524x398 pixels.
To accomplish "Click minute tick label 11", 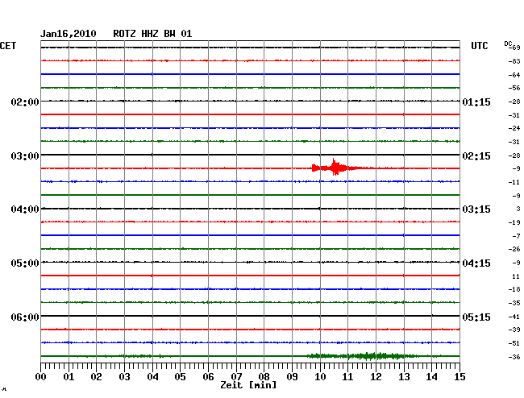I will tap(347, 377).
